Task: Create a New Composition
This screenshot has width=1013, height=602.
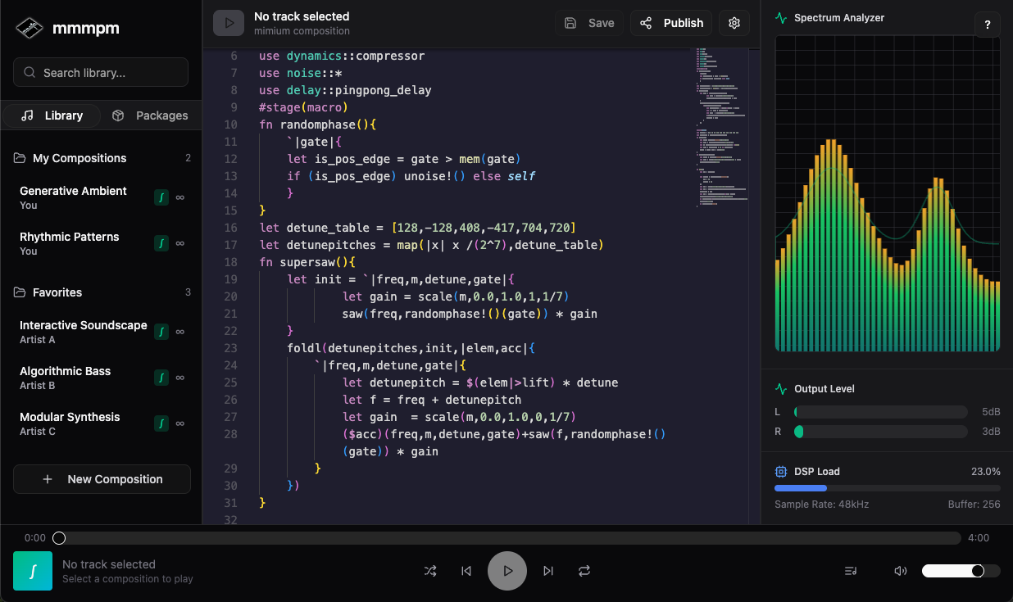Action: click(x=102, y=479)
